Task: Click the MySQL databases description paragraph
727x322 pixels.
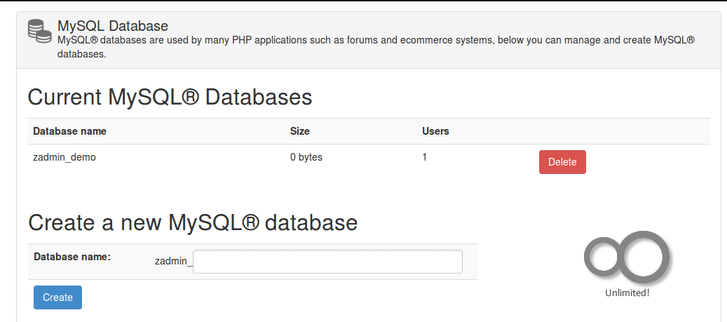Action: [376, 47]
